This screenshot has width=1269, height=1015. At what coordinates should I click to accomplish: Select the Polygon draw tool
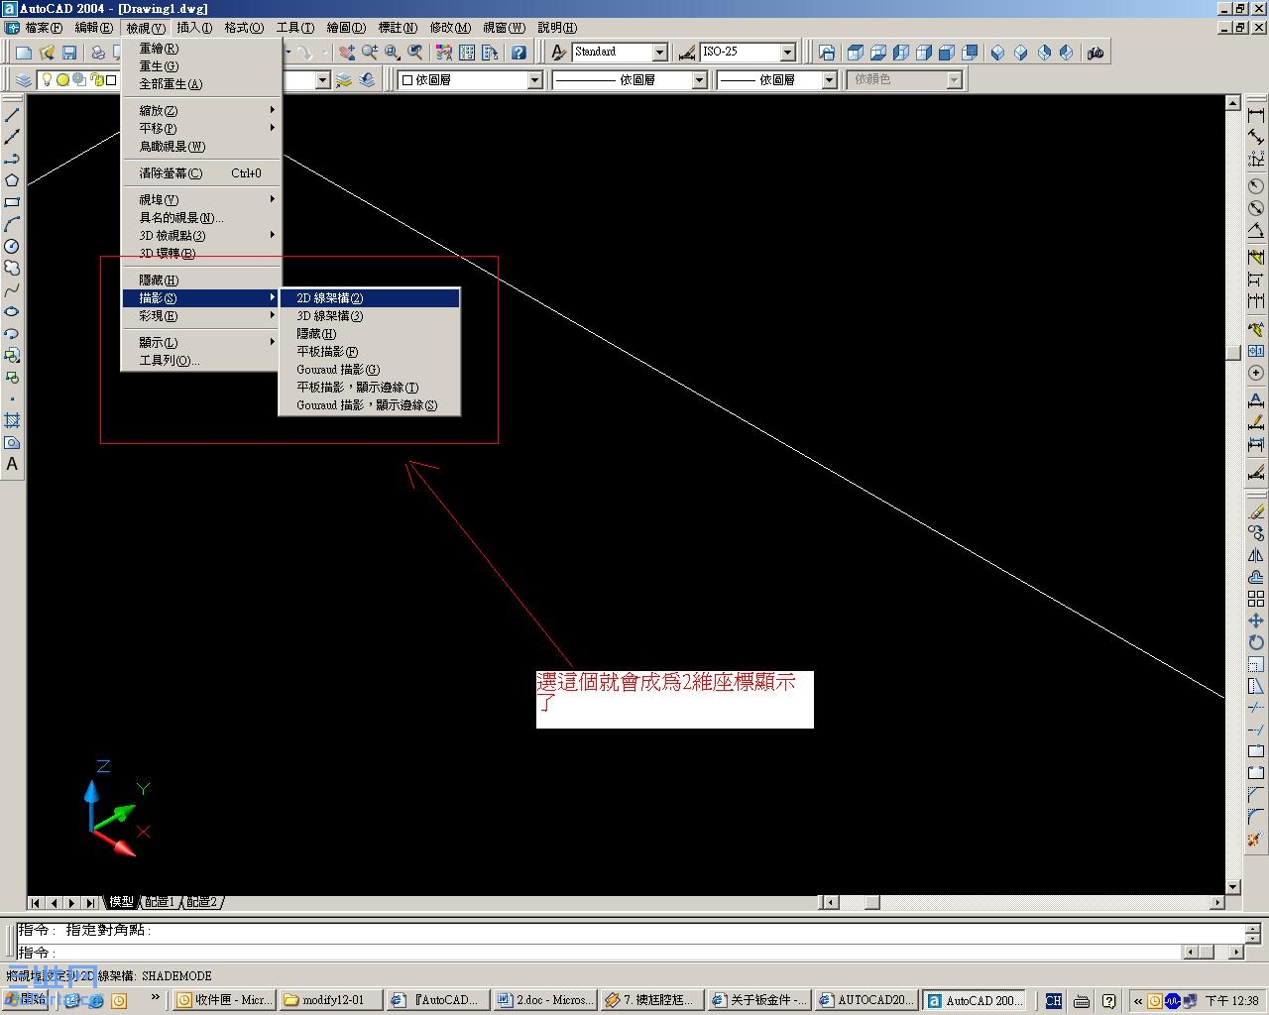12,180
